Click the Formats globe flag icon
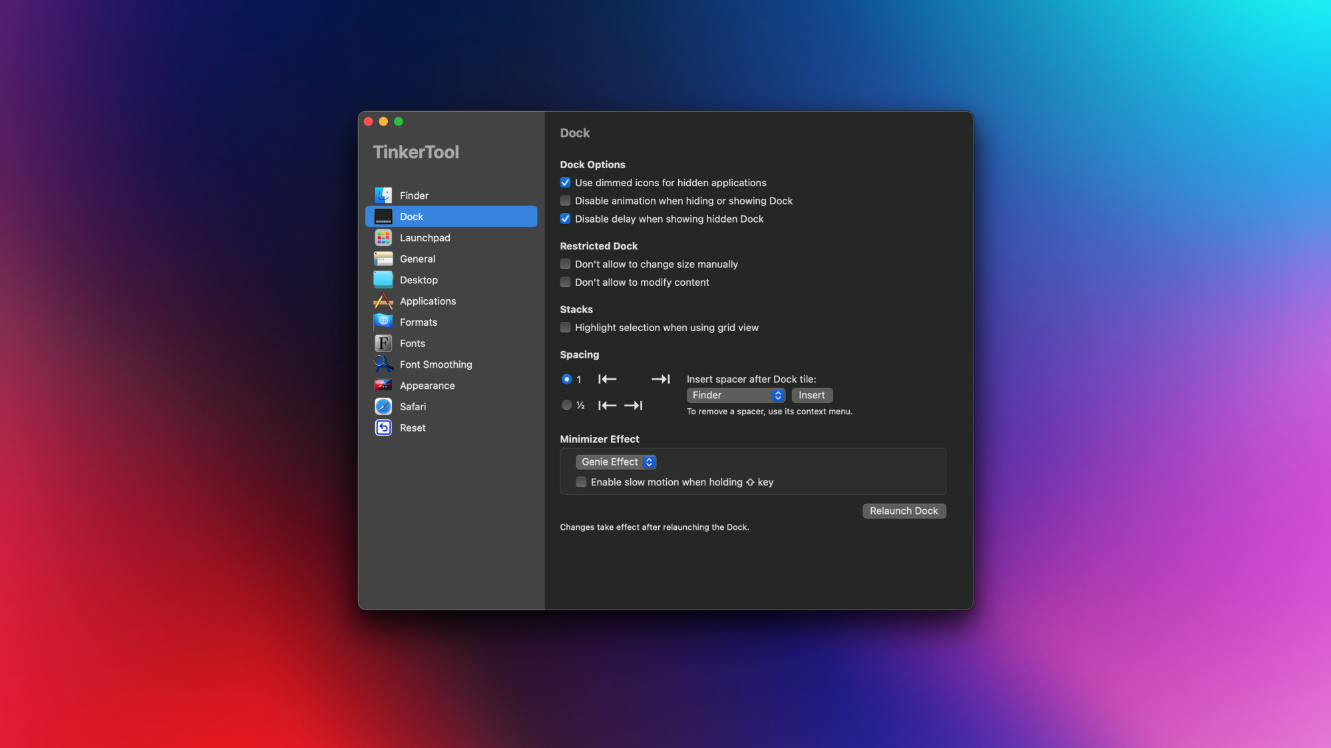Viewport: 1331px width, 748px height. pyautogui.click(x=383, y=322)
